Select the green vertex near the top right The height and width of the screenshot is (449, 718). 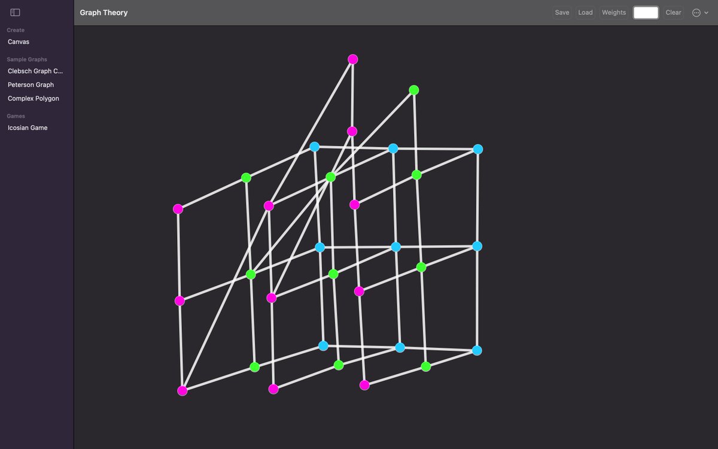point(413,90)
